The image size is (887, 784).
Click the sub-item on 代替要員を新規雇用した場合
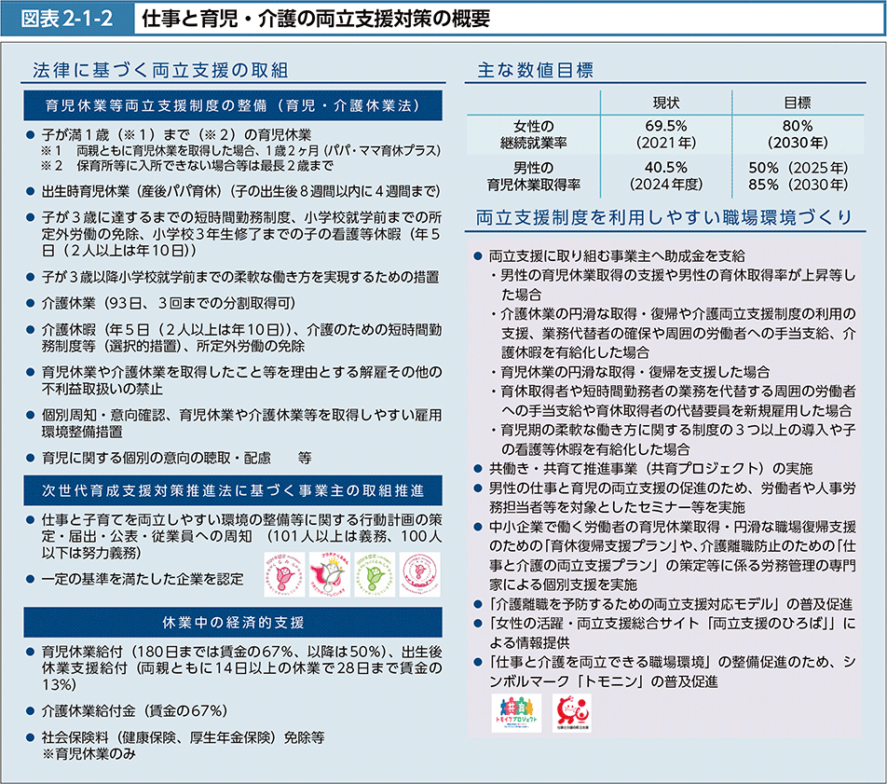click(x=673, y=401)
